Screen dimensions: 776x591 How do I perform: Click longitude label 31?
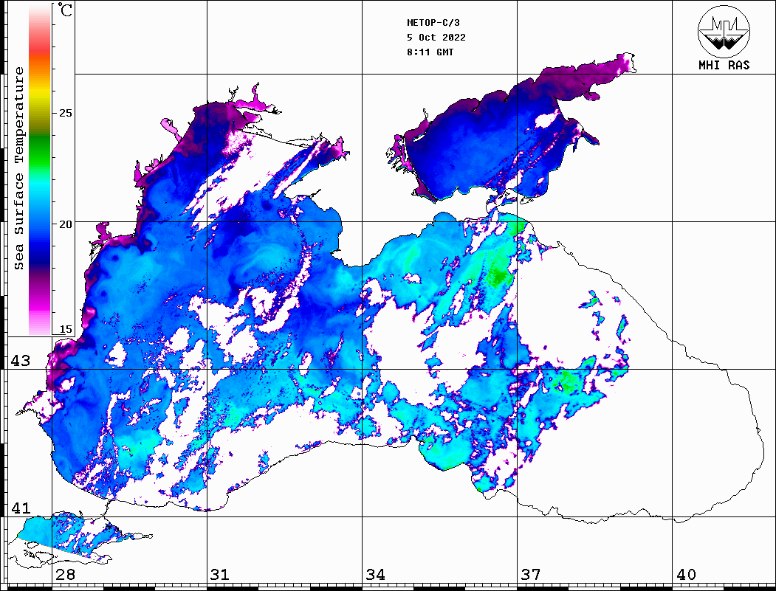pos(220,575)
